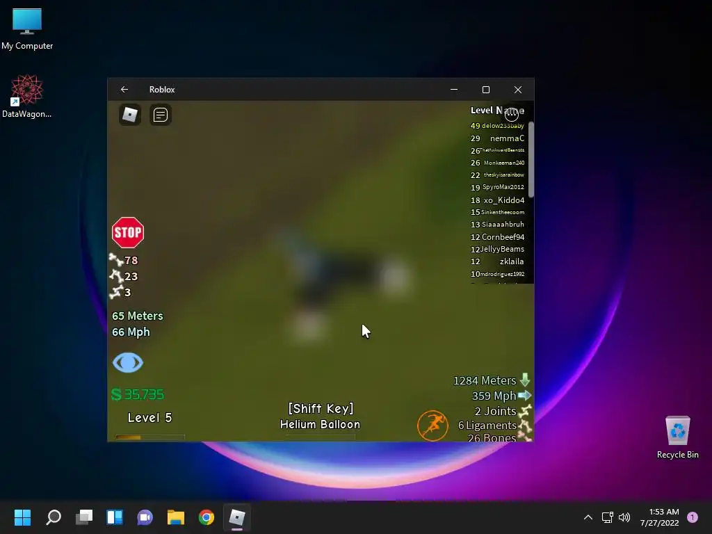Open the DataWagon desktop shortcut
Screen dimensions: 712x534
(27, 96)
